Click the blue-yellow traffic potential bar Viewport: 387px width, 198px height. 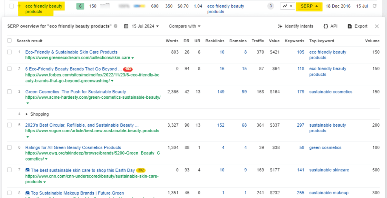tap(139, 6)
